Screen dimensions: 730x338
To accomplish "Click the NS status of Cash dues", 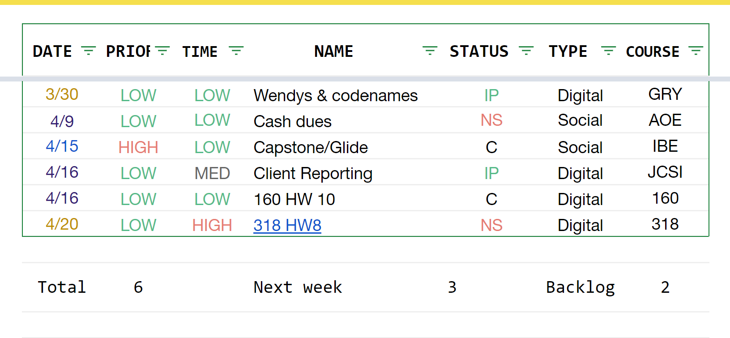I will pyautogui.click(x=491, y=120).
